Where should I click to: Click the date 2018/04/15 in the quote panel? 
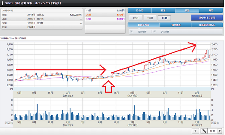7,10
